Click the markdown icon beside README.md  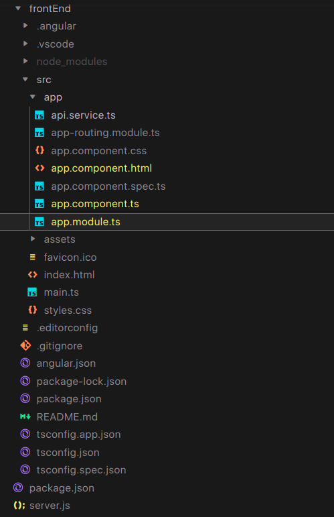coord(25,416)
